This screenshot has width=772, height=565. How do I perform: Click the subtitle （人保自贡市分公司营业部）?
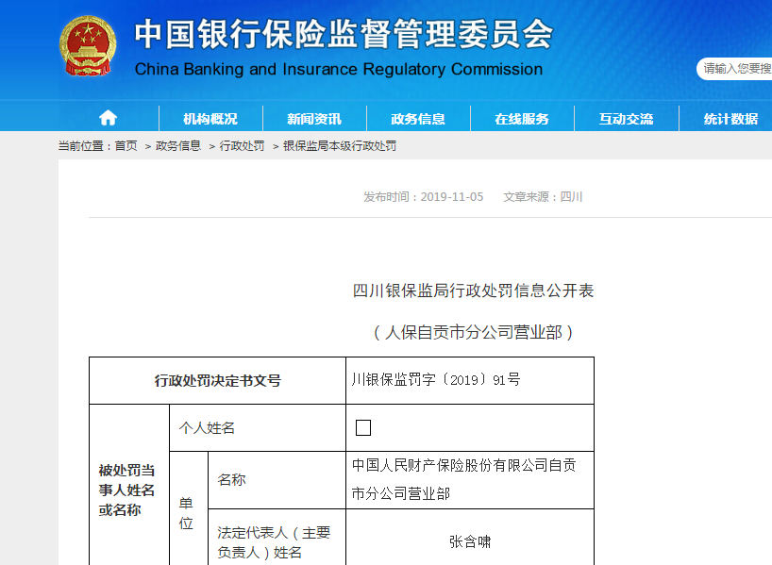click(473, 333)
